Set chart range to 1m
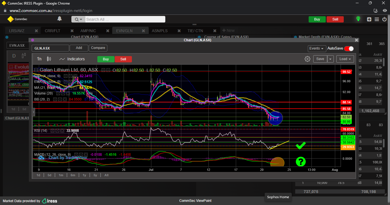The width and height of the screenshot is (390, 205). [x=61, y=175]
